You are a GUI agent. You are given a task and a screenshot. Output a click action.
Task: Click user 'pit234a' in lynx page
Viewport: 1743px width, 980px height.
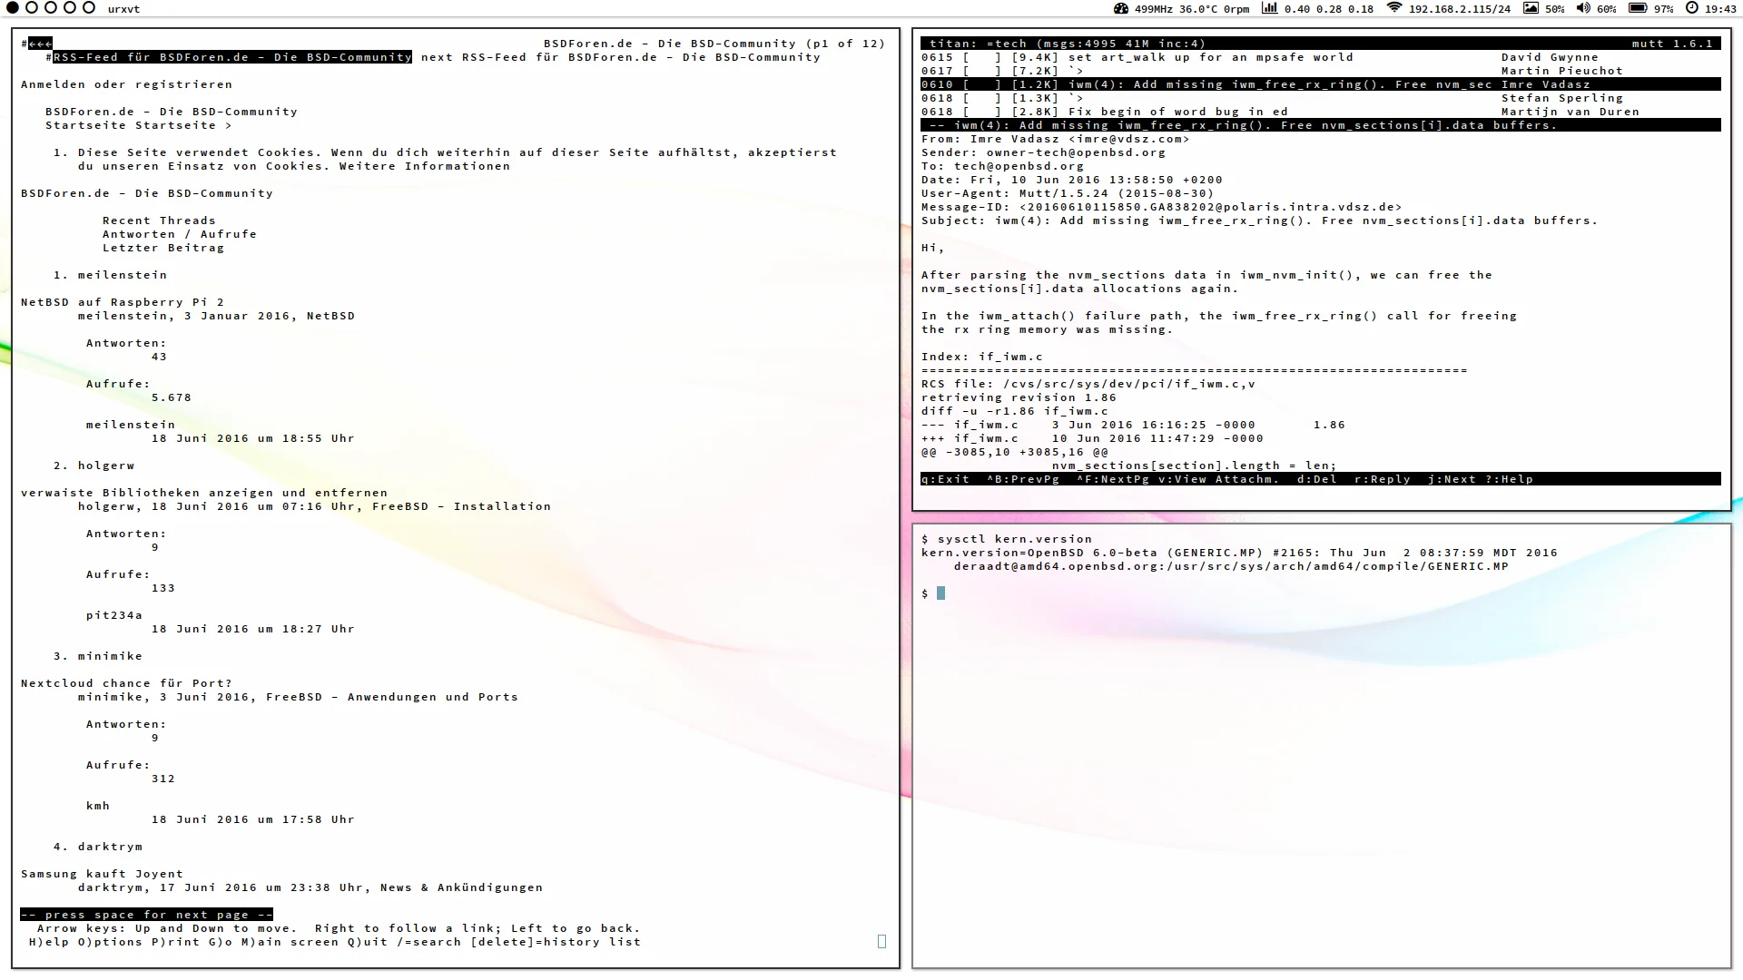(x=114, y=615)
